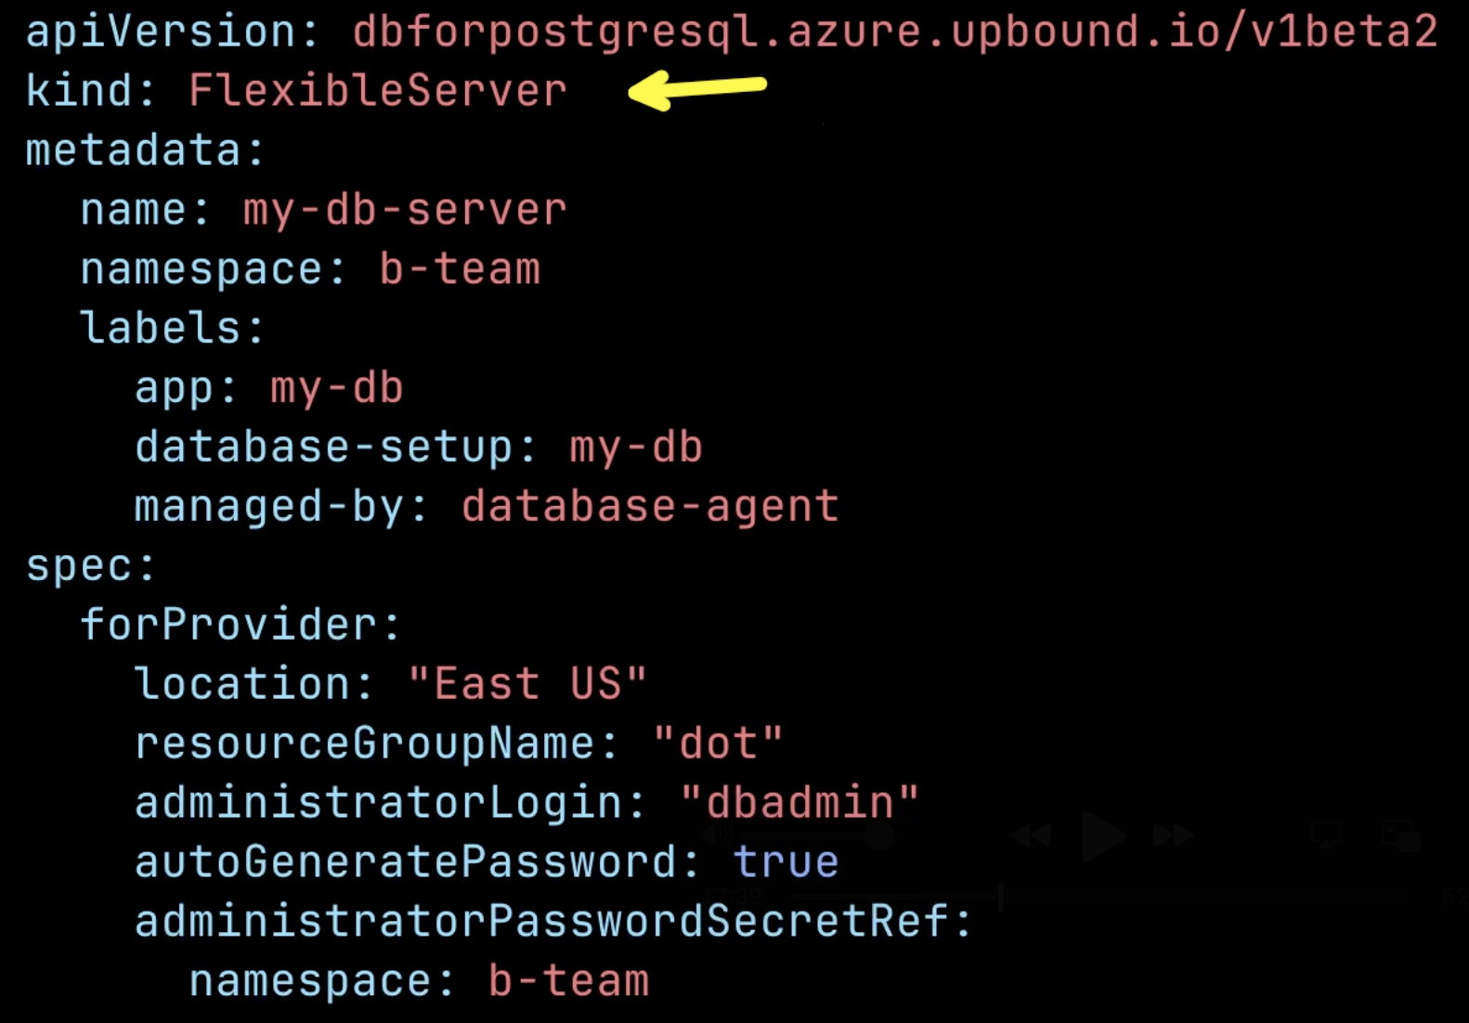The width and height of the screenshot is (1469, 1023).
Task: Click the database-agent label value
Action: pyautogui.click(x=650, y=507)
